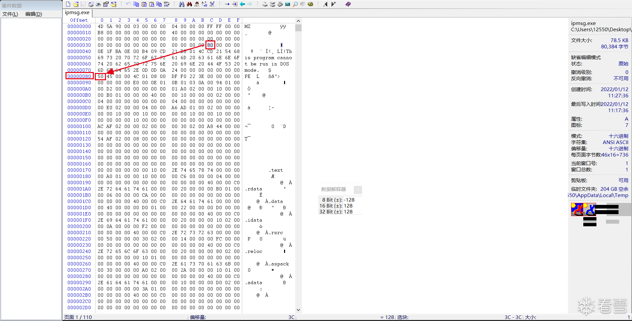The image size is (632, 321).
Task: Click the Go To Offset arrow icon
Action: [227, 4]
